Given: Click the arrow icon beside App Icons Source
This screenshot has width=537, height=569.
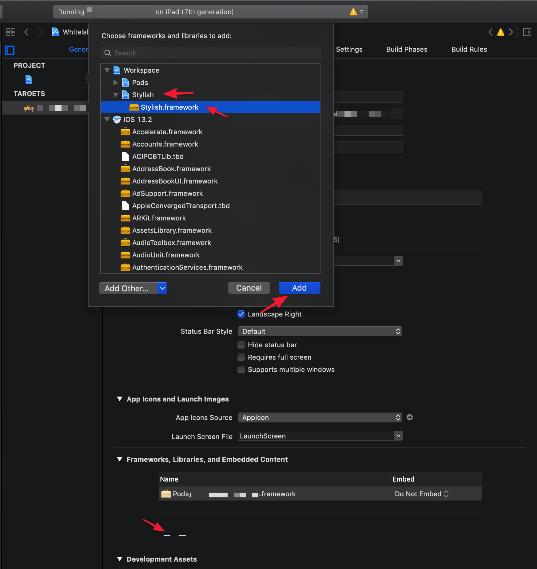Looking at the screenshot, I should click(410, 417).
